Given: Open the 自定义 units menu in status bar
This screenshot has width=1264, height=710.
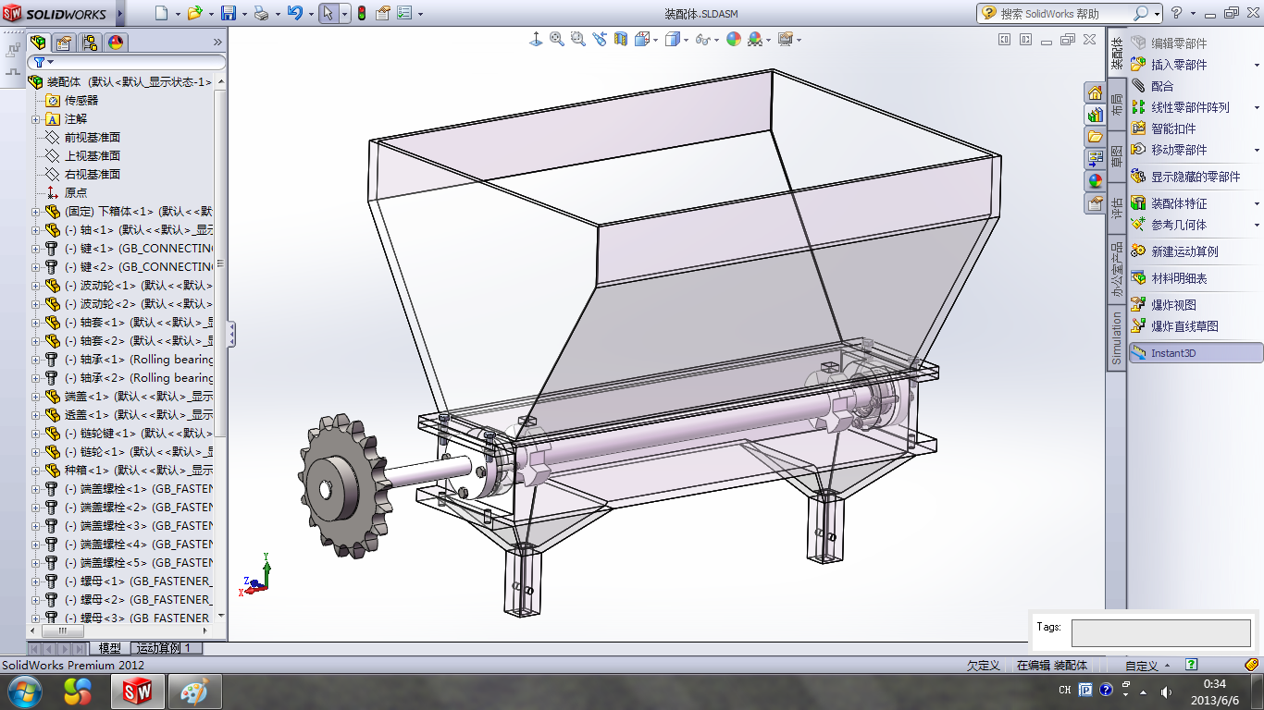Looking at the screenshot, I should [1146, 666].
